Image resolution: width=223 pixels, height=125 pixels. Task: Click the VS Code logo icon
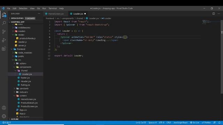(x=3, y=8)
